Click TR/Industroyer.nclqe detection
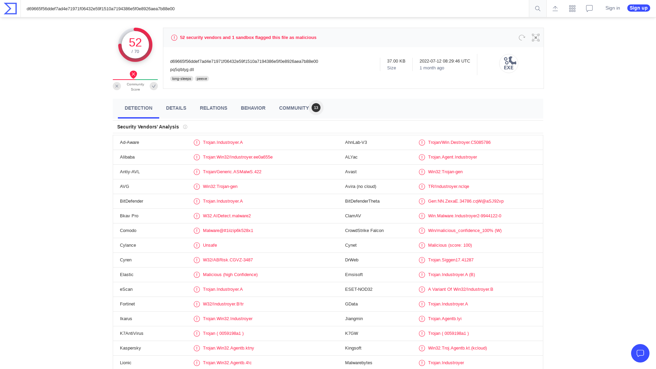 coord(449,187)
